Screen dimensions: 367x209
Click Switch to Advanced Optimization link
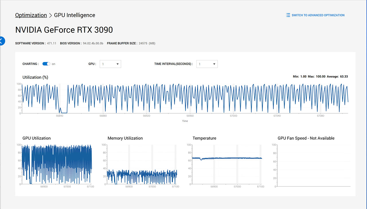[x=318, y=15]
